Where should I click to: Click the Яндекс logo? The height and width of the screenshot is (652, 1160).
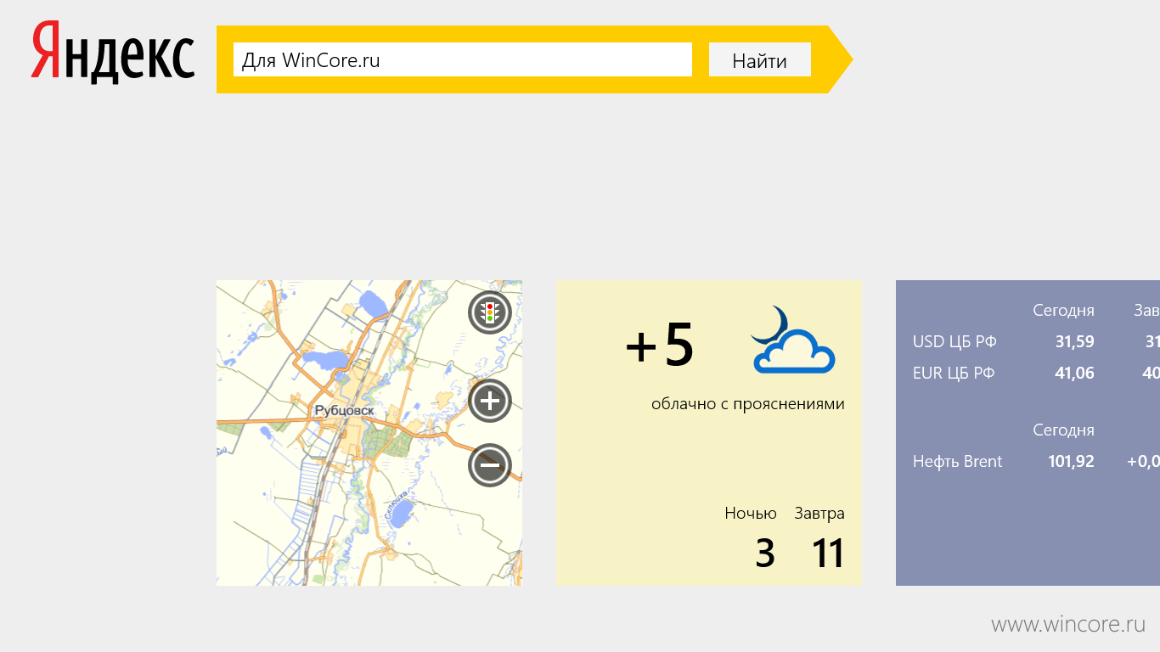point(113,52)
